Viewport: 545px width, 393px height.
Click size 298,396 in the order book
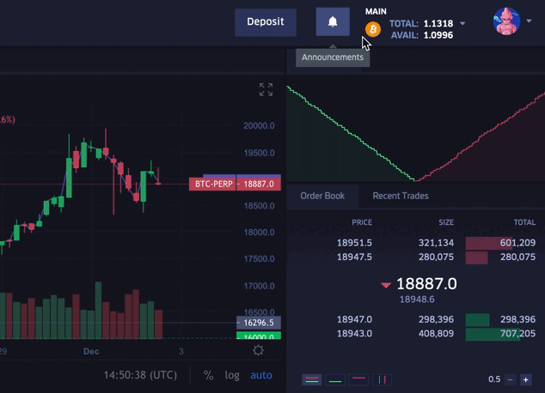click(x=436, y=319)
